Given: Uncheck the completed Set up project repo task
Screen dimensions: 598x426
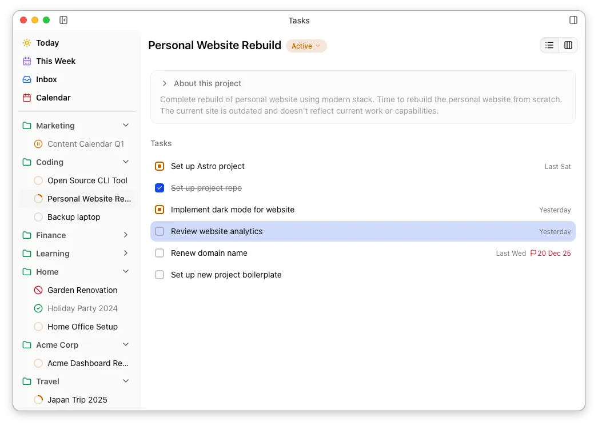Looking at the screenshot, I should pos(160,188).
